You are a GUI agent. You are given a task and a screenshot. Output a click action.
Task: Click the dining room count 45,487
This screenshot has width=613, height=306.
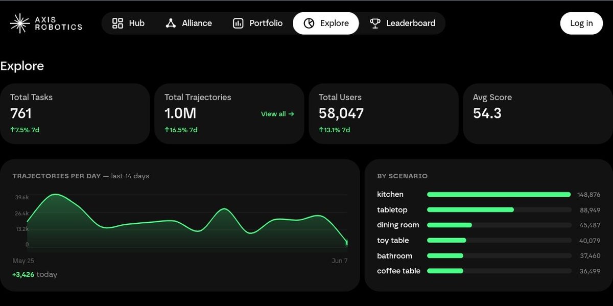(x=590, y=225)
